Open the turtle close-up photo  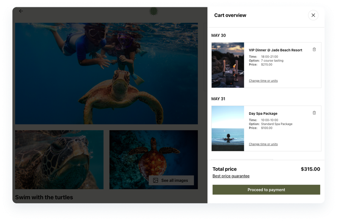(x=59, y=160)
